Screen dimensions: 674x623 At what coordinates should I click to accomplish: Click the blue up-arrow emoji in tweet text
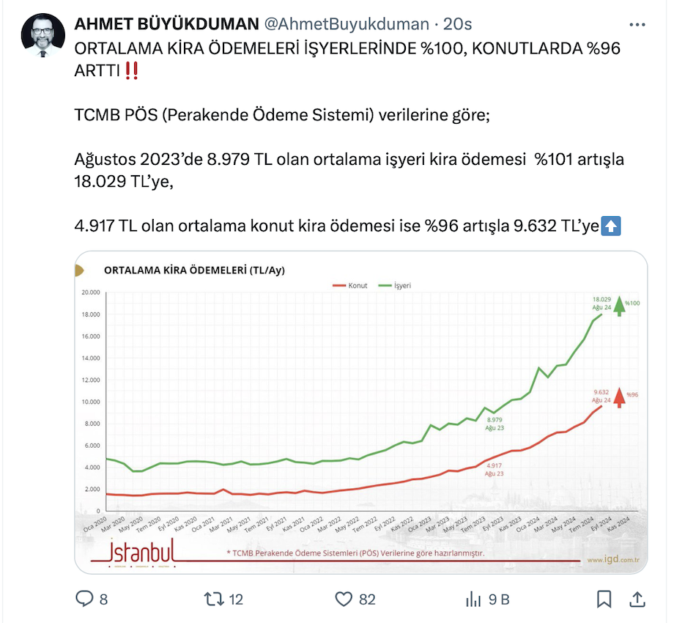610,227
